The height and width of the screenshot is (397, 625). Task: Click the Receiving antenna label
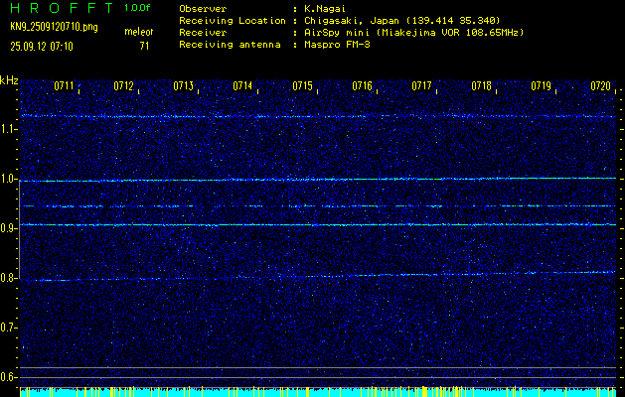230,45
